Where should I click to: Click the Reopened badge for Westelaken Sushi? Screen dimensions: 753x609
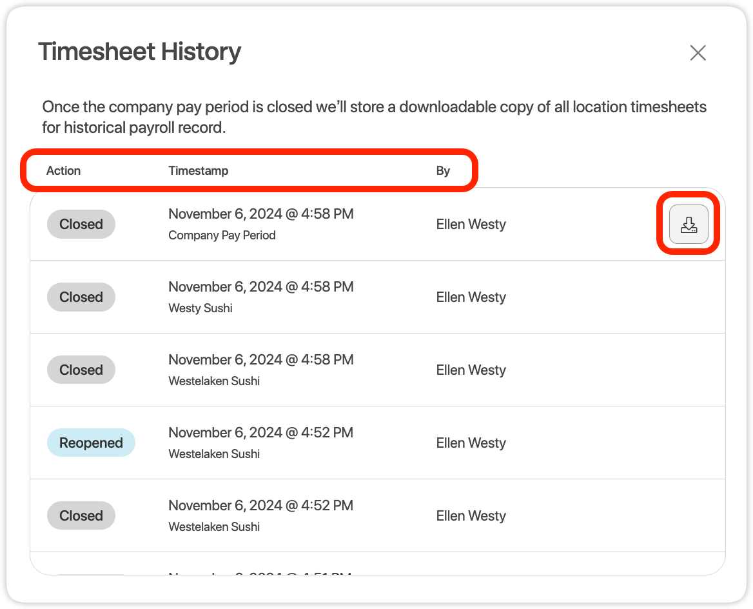[91, 443]
